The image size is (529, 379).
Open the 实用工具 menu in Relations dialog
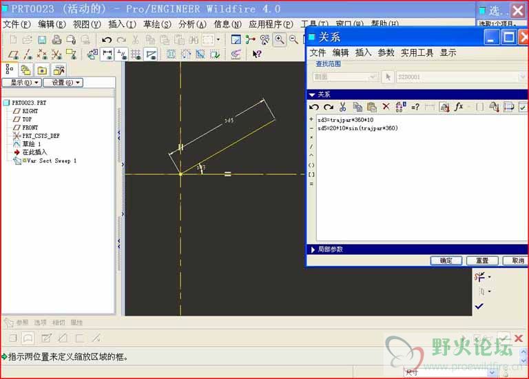tap(417, 52)
